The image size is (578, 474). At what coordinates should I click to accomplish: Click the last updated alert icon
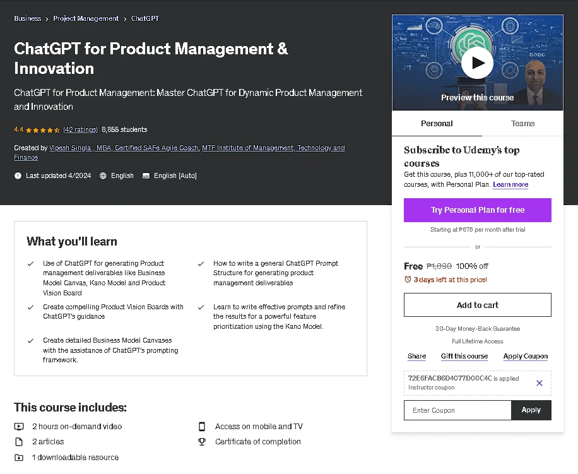[18, 176]
